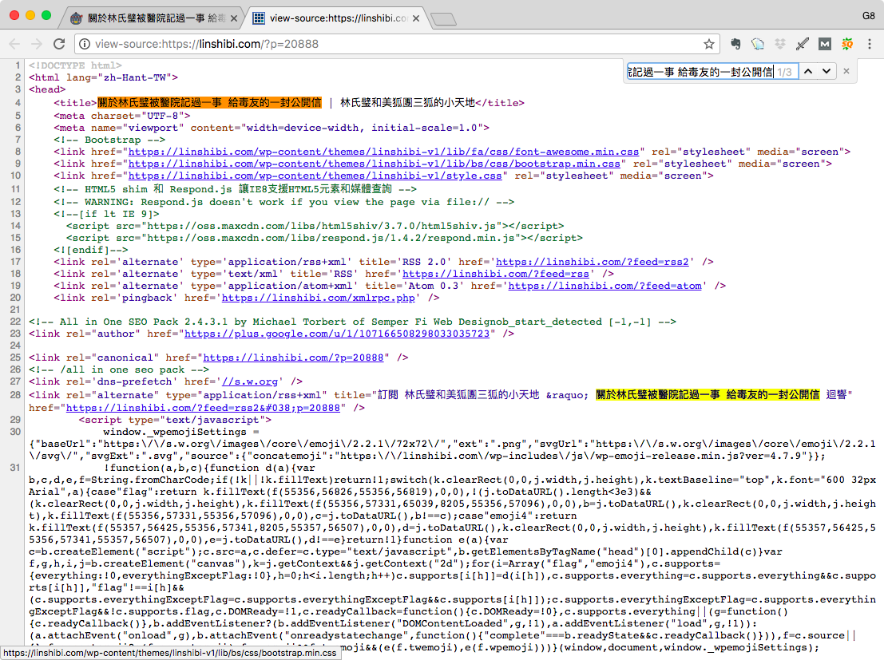
Task: Jump to next find result
Action: pos(827,71)
